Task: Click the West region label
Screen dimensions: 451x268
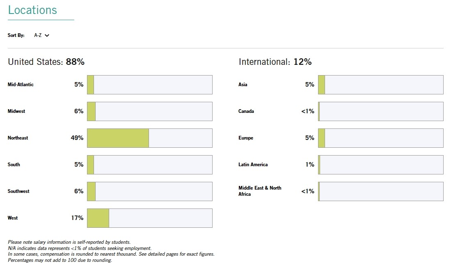Action: 13,218
